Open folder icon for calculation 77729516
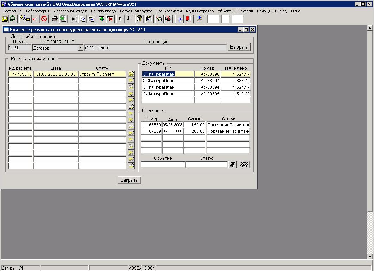Screen dimensions: 374x271 click(x=131, y=74)
